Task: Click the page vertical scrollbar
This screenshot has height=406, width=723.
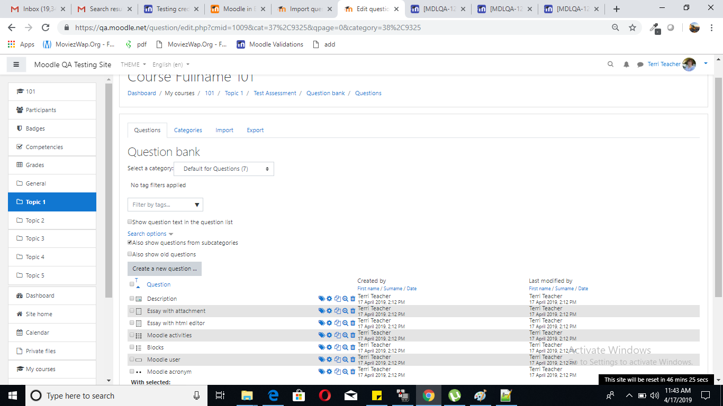Action: [719, 187]
